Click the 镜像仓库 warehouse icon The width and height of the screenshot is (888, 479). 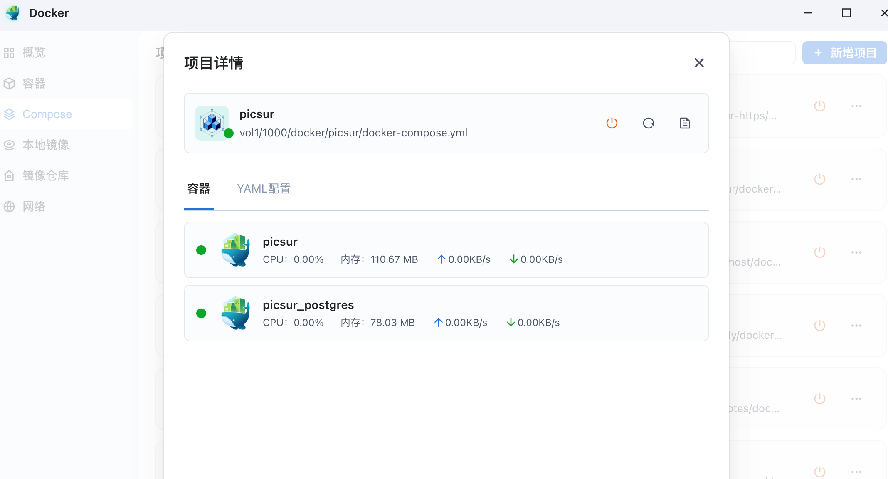(9, 176)
